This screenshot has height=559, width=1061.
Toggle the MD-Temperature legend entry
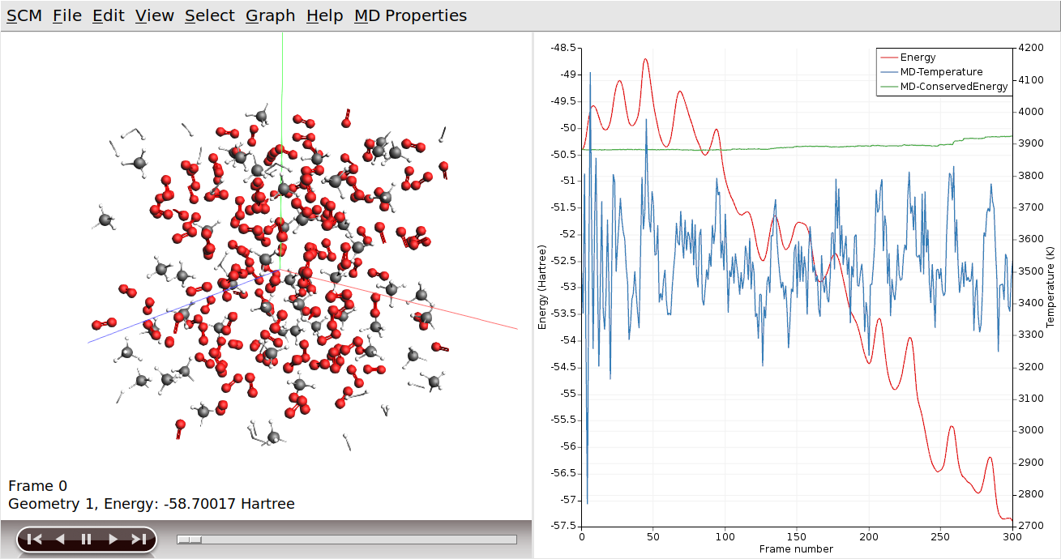942,71
